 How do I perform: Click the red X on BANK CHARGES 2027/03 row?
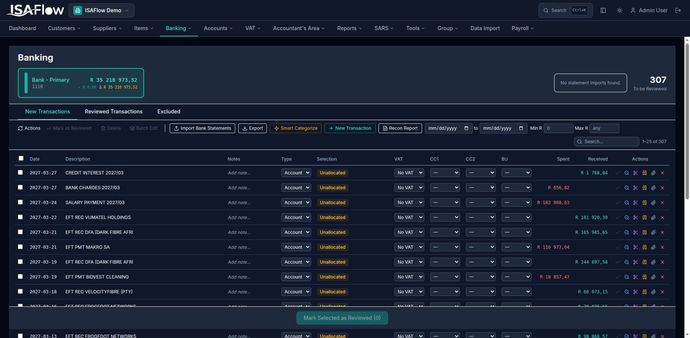point(662,188)
